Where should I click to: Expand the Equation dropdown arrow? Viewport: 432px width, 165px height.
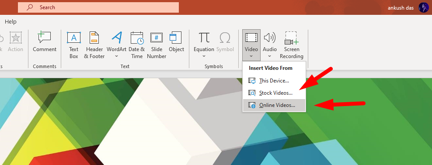[204, 56]
